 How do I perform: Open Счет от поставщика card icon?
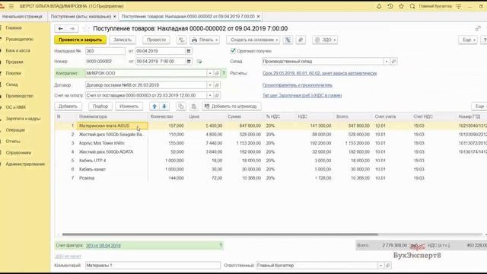(217, 95)
